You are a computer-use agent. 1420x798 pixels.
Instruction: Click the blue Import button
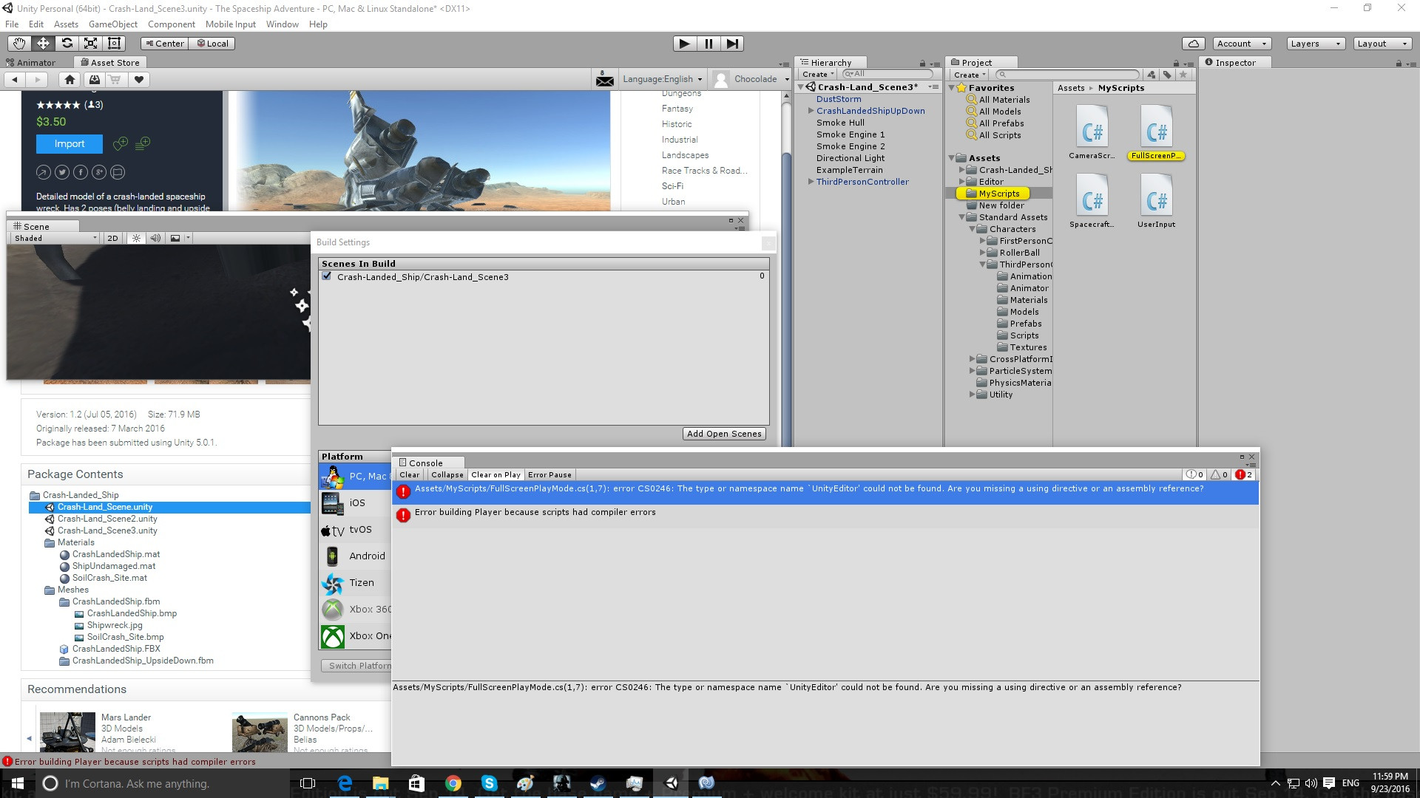pyautogui.click(x=70, y=144)
